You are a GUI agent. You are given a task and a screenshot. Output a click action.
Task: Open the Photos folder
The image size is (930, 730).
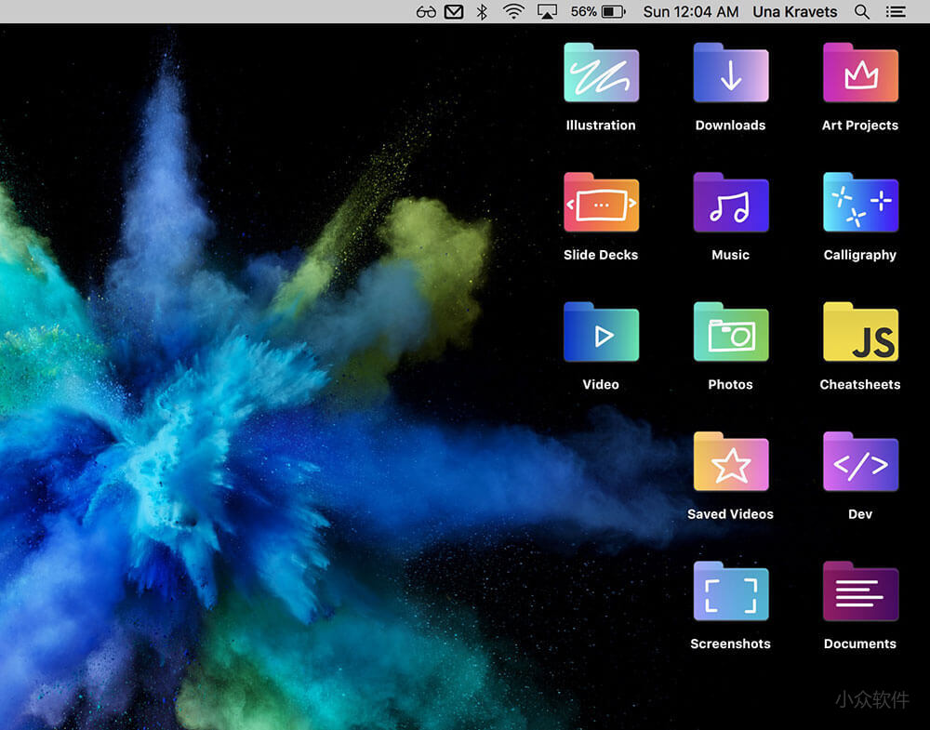point(730,332)
